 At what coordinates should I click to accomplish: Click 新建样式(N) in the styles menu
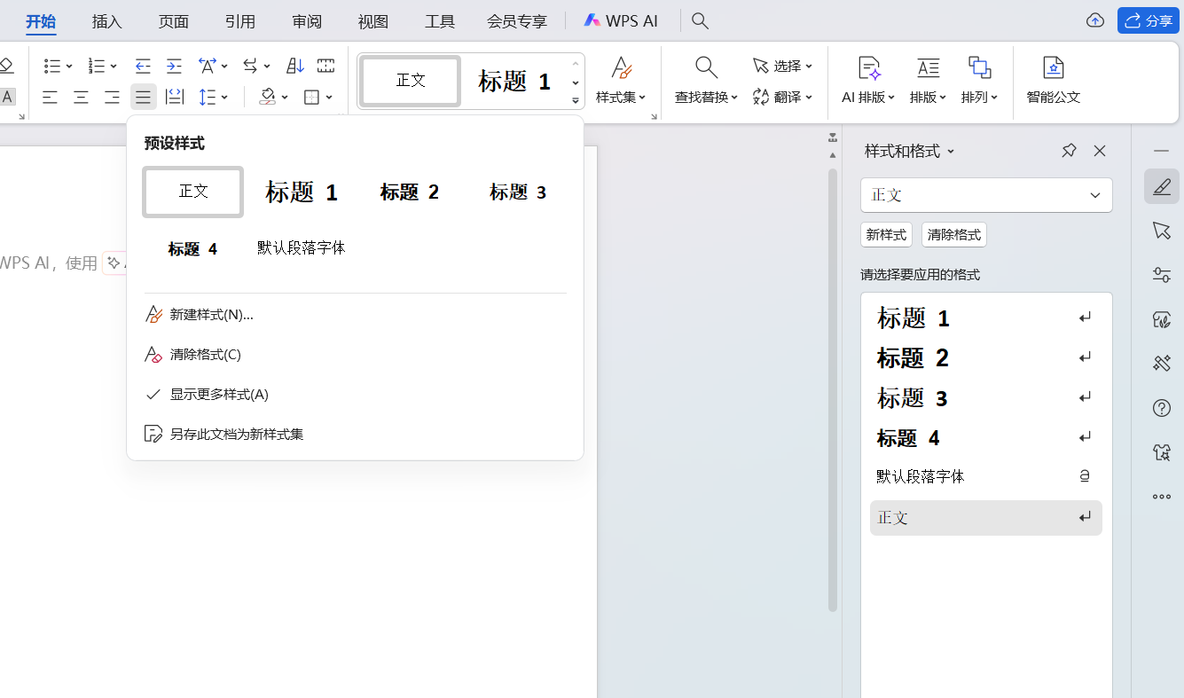coord(210,314)
